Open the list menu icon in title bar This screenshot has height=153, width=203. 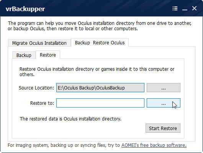click(175, 8)
